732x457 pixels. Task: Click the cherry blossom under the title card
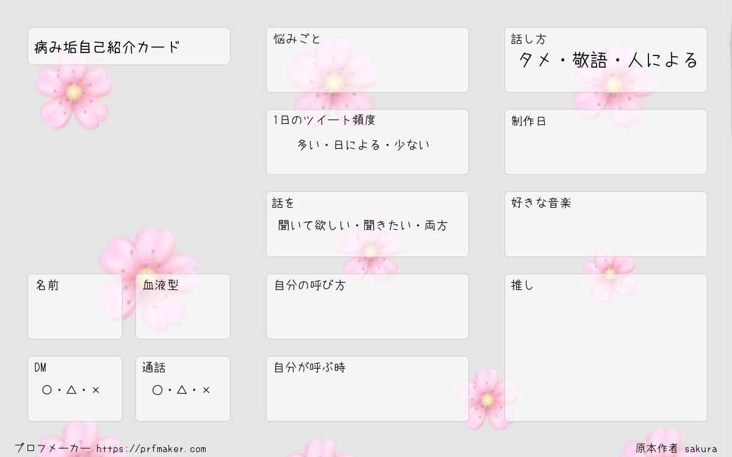(74, 93)
